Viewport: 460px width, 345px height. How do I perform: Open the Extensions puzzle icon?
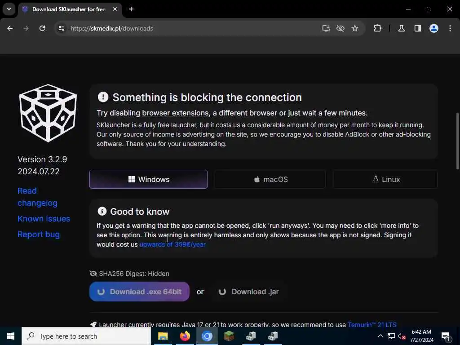[377, 28]
